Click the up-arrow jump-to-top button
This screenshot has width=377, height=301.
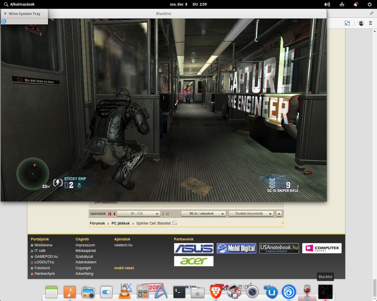tap(279, 214)
